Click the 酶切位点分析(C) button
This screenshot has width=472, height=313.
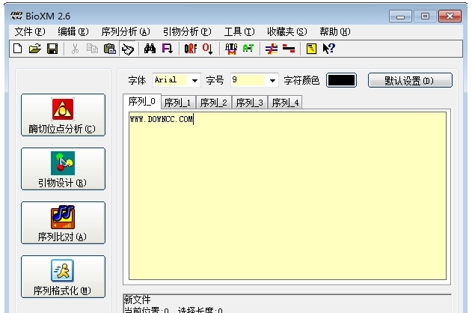coord(64,115)
